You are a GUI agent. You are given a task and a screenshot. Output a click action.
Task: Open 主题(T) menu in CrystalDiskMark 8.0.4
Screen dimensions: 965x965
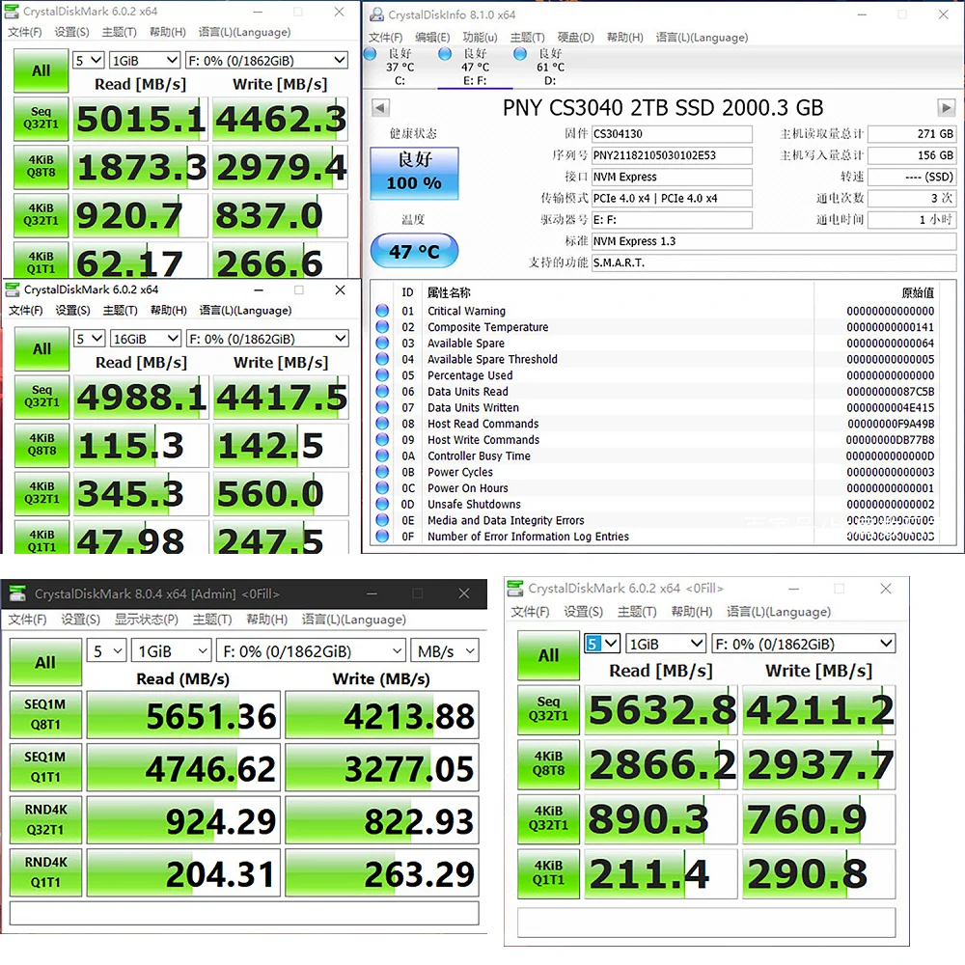pos(212,620)
